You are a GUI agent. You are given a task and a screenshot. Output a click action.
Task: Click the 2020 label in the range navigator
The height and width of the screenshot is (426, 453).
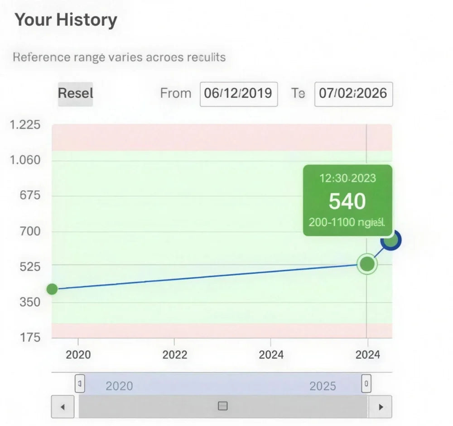[x=119, y=386]
